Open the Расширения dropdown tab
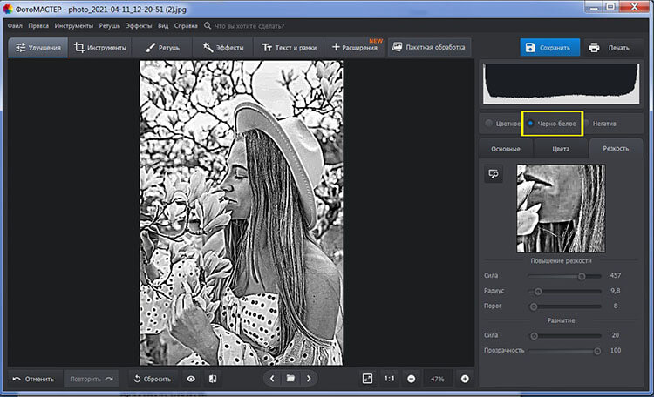Viewport: 654px width, 397px height. point(354,48)
